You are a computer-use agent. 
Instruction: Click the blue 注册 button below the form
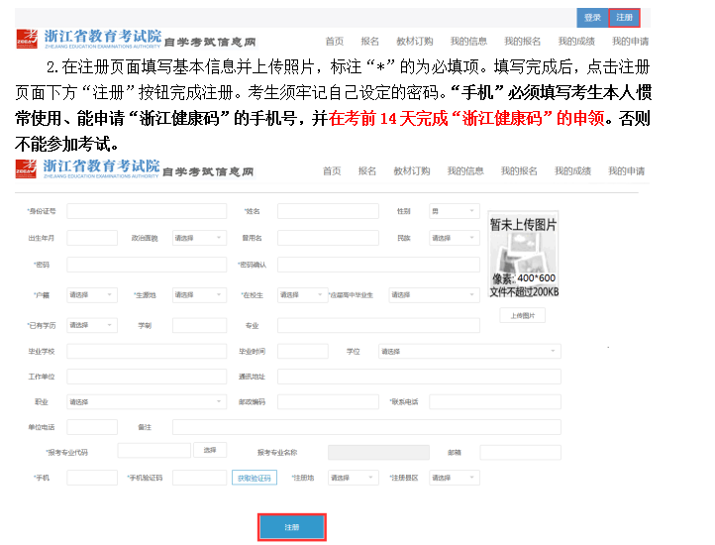tap(292, 527)
